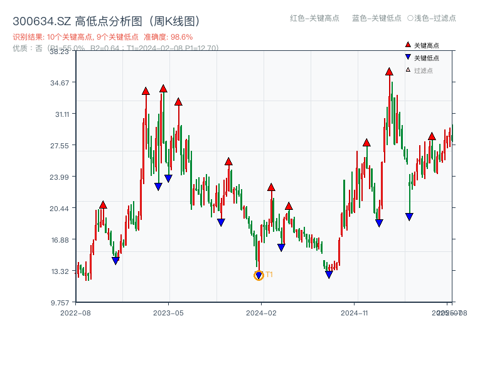
Task: Click the red triangle above the 2024-02 rebound
Action: [x=271, y=186]
